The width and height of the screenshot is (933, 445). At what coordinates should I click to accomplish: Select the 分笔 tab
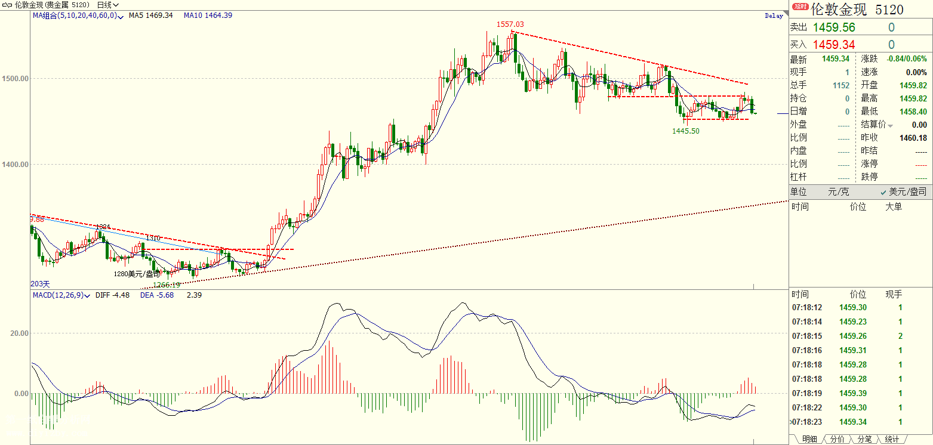coord(864,439)
